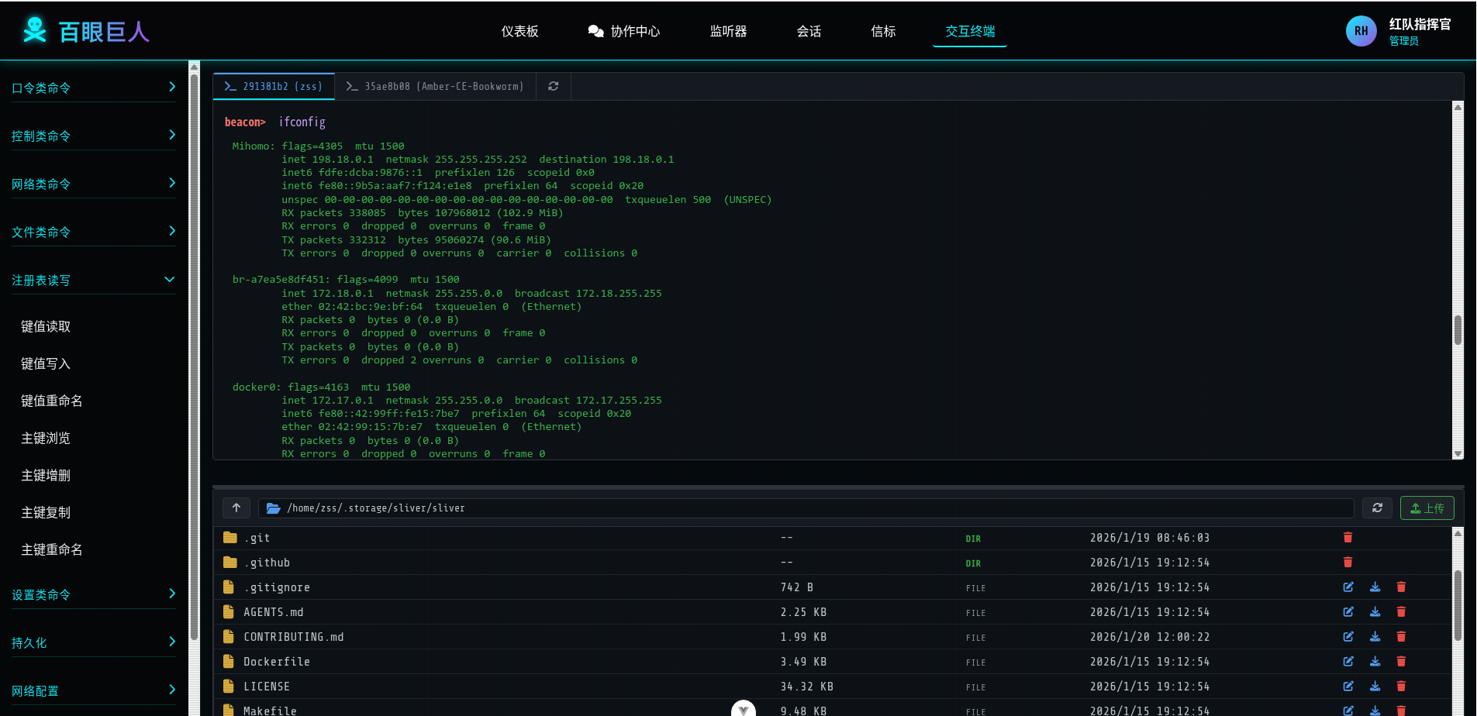Screen dimensions: 1477x716
Task: Expand the 口令类命令 section
Action: click(x=93, y=88)
